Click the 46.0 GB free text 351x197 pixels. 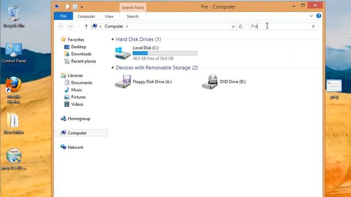point(153,59)
